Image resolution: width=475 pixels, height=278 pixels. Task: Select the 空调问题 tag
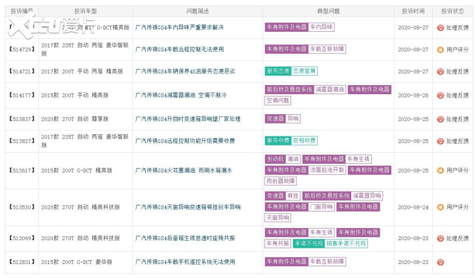(278, 101)
